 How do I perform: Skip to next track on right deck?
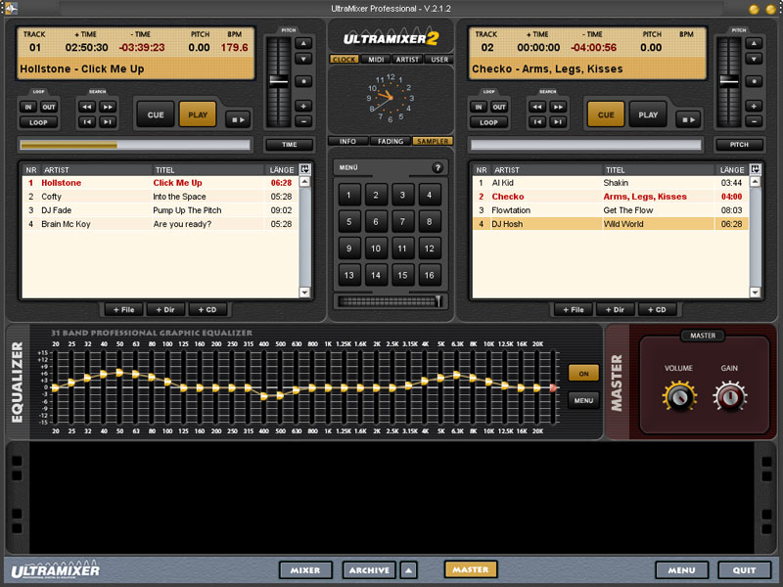[x=558, y=121]
